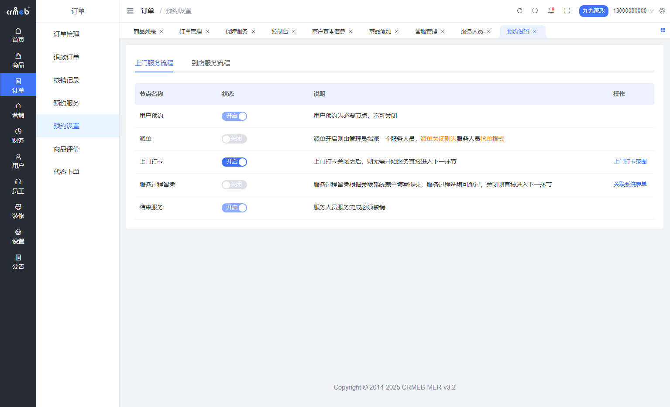This screenshot has height=407, width=670.
Task: Close the 预约设置 tab
Action: 535,31
